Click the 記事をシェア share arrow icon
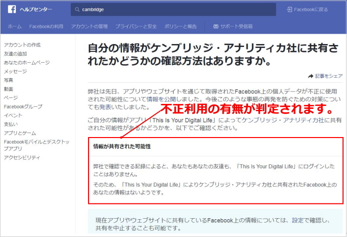 pyautogui.click(x=310, y=76)
